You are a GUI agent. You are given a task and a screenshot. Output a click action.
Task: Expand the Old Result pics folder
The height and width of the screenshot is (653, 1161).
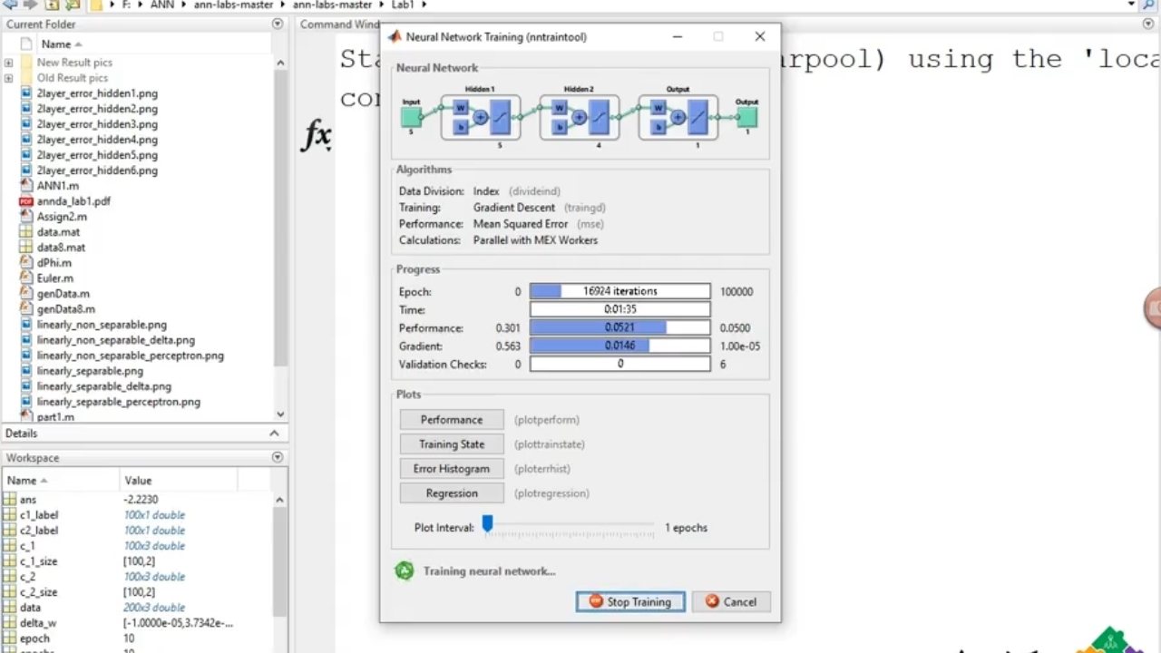click(8, 78)
